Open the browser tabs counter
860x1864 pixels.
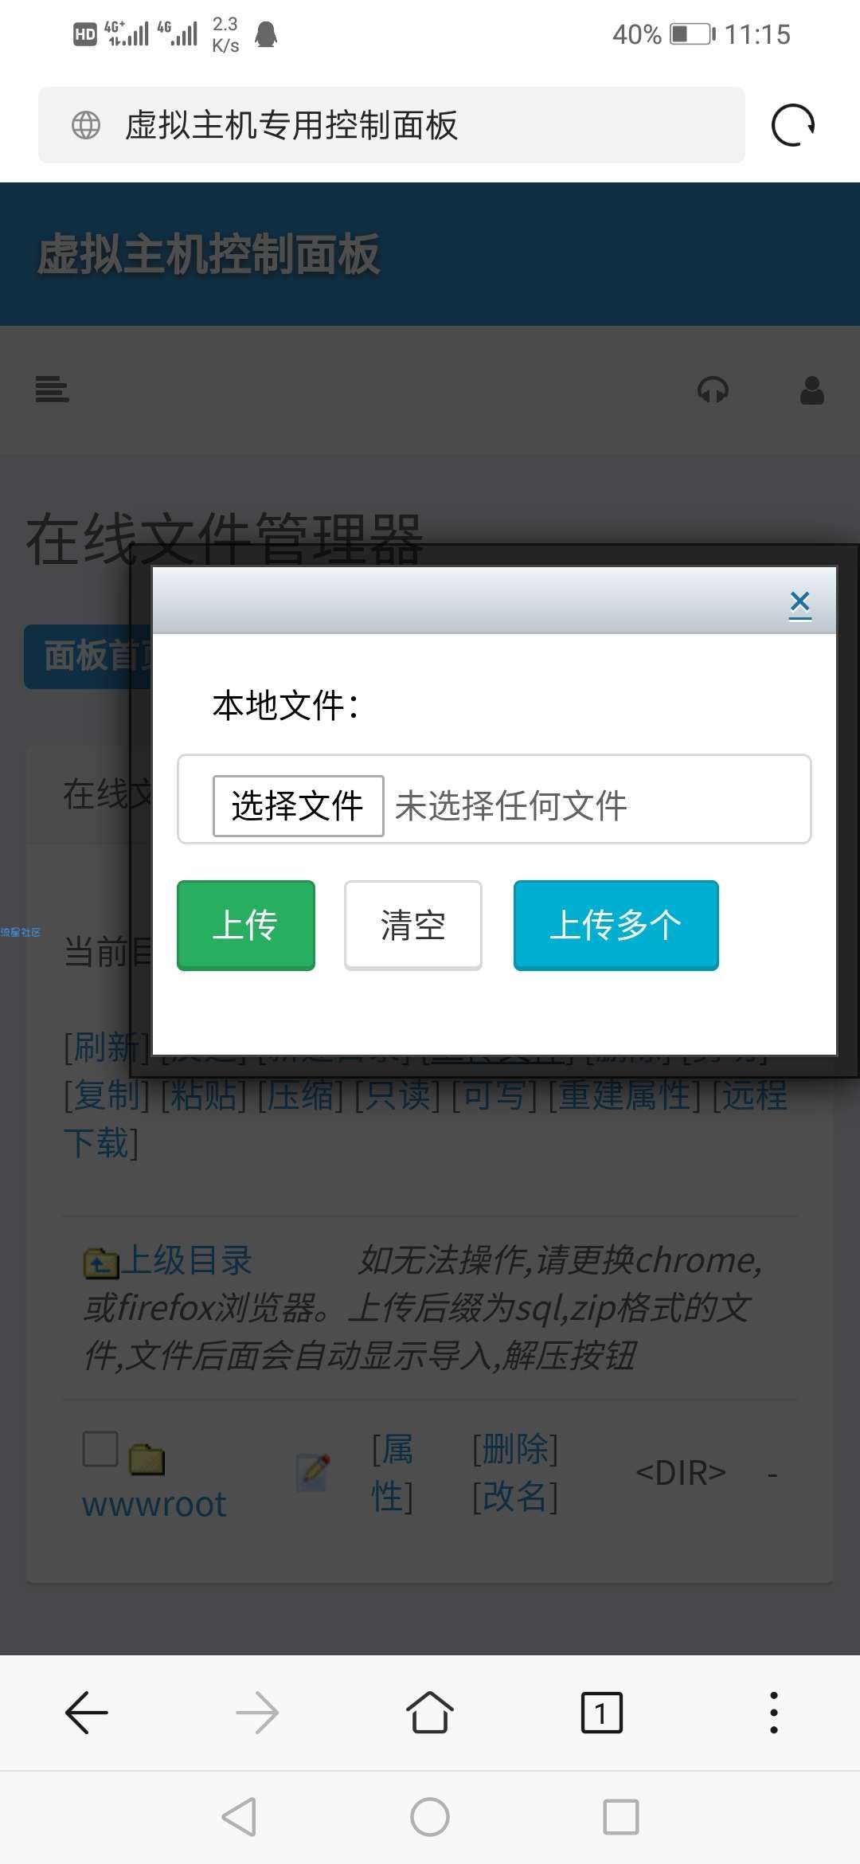[x=602, y=1713]
